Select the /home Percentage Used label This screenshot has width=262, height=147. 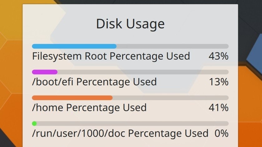(x=89, y=108)
